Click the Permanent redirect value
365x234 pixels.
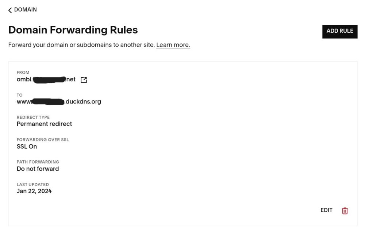point(44,124)
